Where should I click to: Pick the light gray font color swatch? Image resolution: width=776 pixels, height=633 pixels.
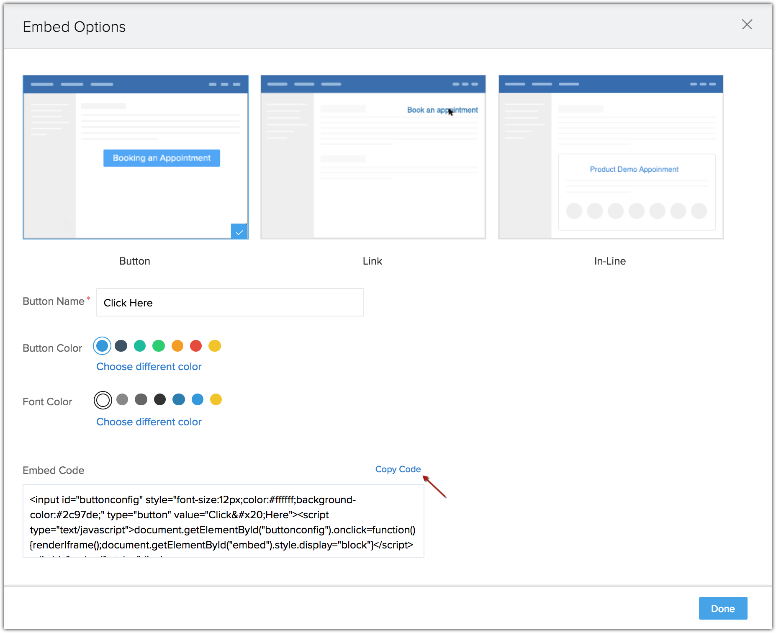point(122,399)
